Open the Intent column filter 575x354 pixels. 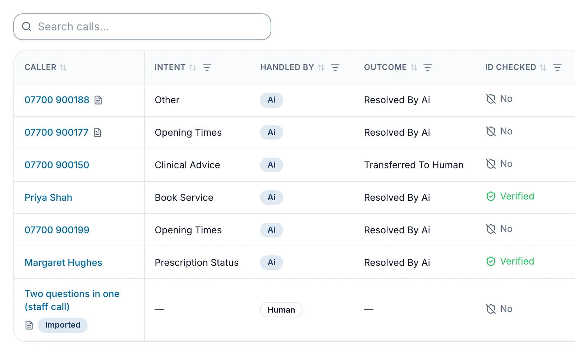tap(207, 67)
